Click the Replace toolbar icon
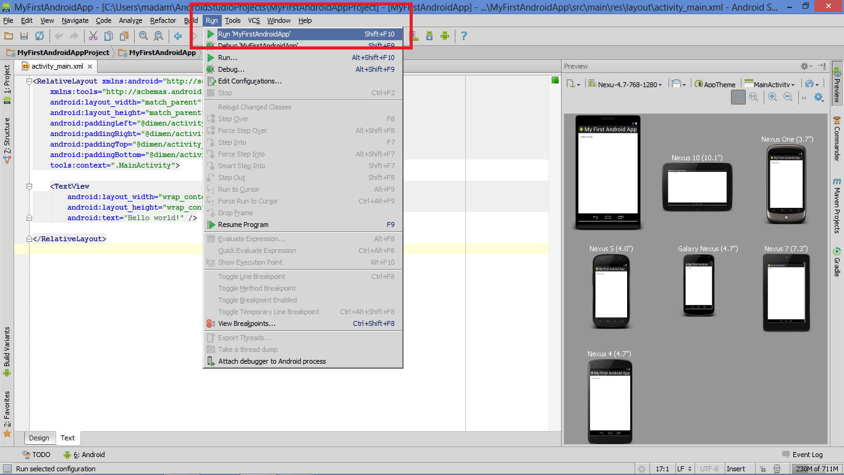This screenshot has width=844, height=475. point(159,36)
